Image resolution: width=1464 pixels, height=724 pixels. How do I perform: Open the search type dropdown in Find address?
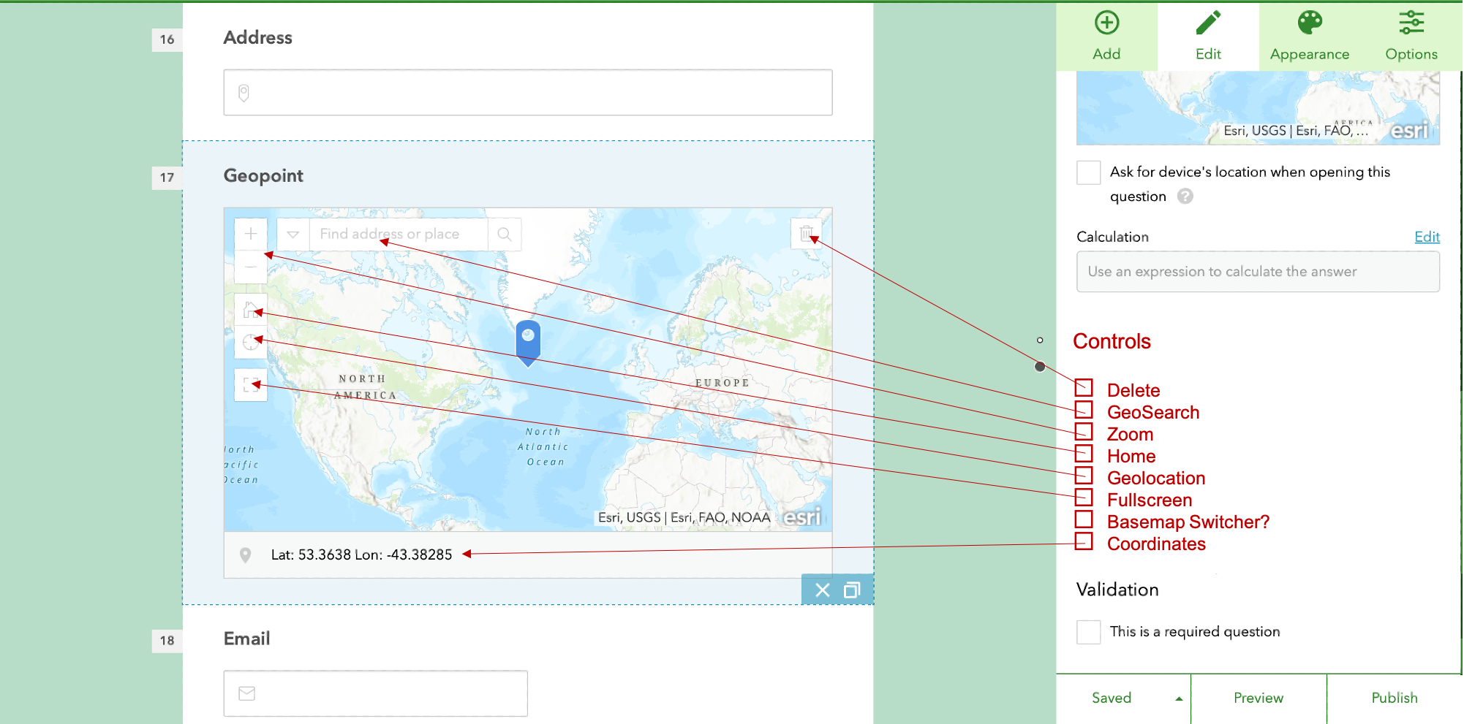293,234
